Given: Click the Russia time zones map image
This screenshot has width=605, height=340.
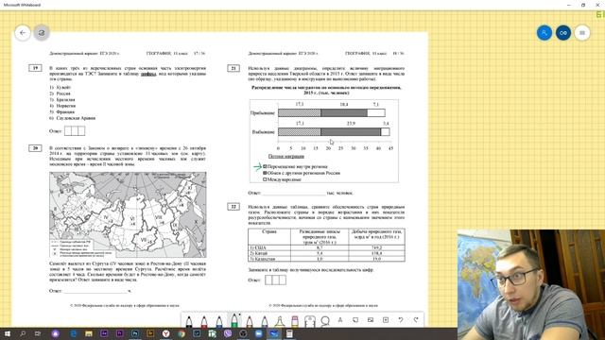Looking at the screenshot, I should point(128,214).
